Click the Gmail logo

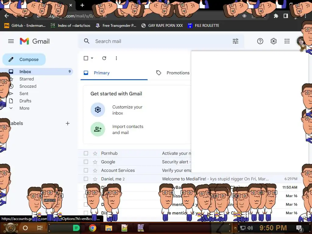[x=35, y=41]
